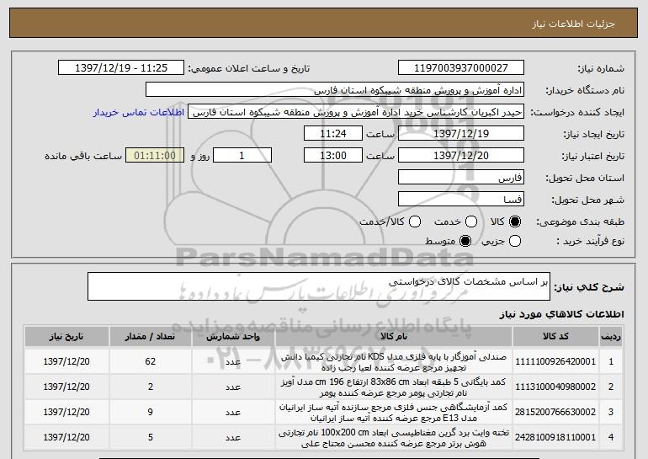The width and height of the screenshot is (648, 459).
Task: Click the need number field 1197003937000027
Action: tap(461, 68)
